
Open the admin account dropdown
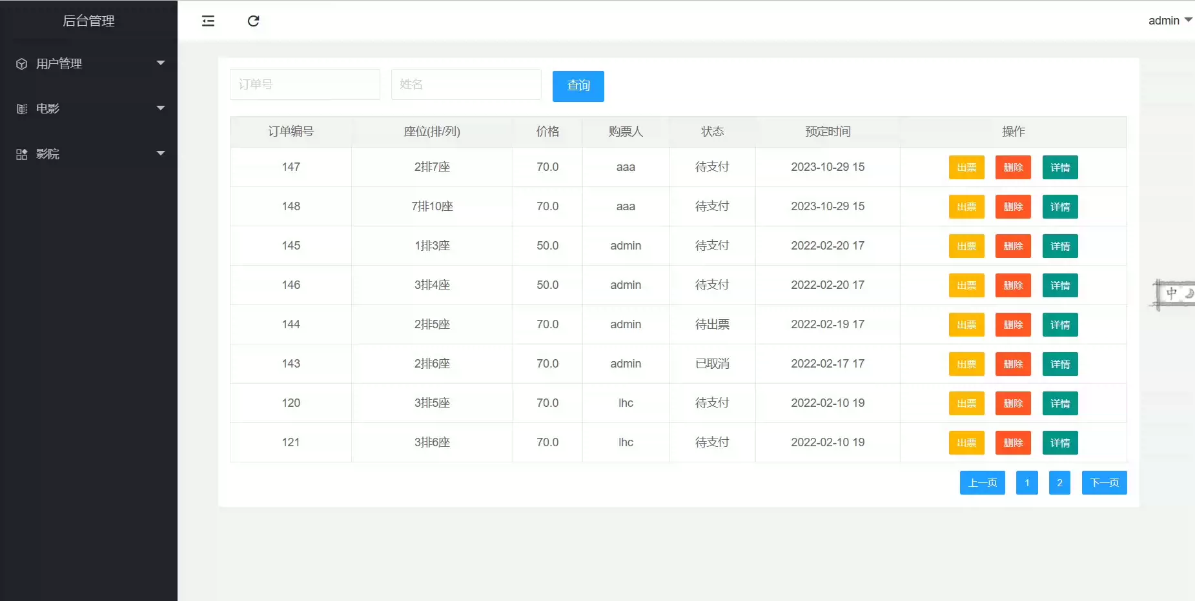tap(1169, 21)
